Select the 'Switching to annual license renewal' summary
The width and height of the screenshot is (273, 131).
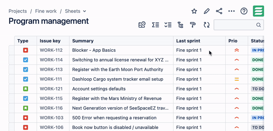pyautogui.click(x=120, y=60)
